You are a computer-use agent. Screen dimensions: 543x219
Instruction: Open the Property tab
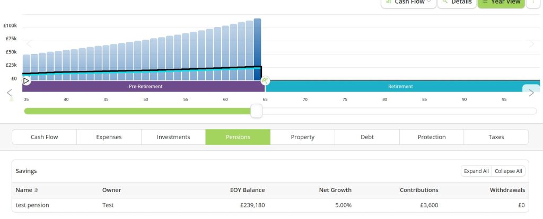click(x=302, y=137)
